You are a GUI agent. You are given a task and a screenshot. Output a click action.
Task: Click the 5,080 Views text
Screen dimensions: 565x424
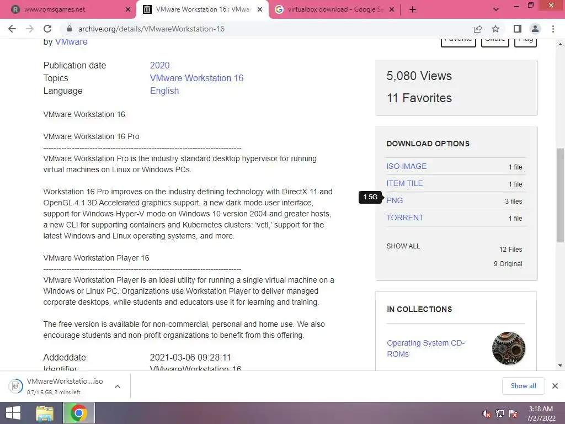coord(419,76)
